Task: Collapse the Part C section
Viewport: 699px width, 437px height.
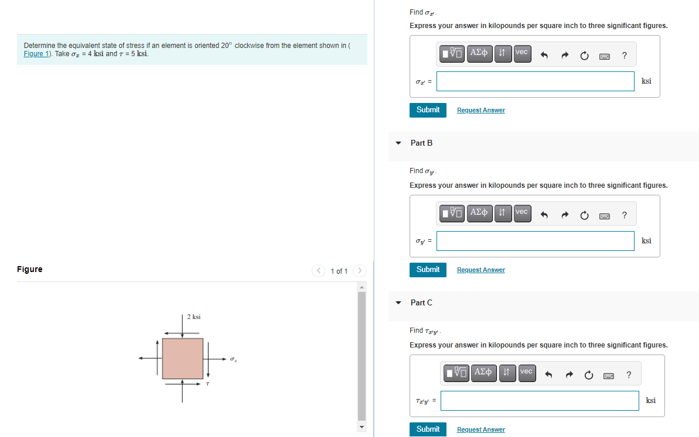Action: pos(398,303)
